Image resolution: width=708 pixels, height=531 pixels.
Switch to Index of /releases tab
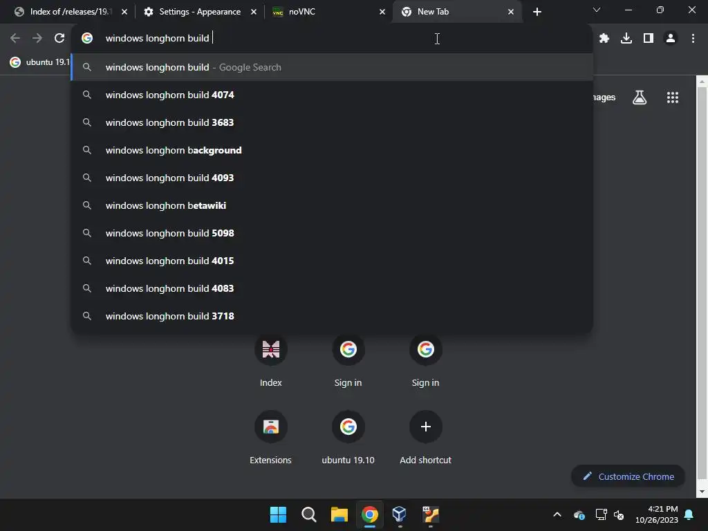pyautogui.click(x=70, y=12)
